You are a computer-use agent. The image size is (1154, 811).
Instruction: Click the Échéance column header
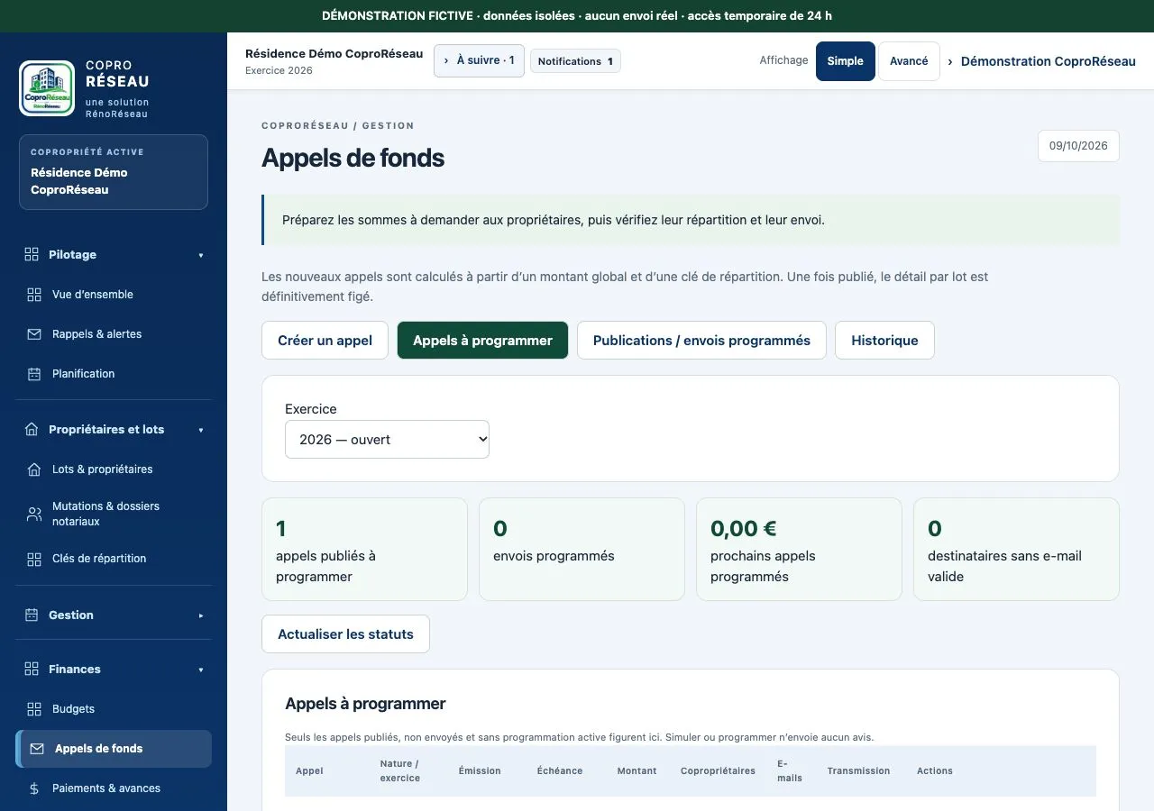tap(560, 770)
